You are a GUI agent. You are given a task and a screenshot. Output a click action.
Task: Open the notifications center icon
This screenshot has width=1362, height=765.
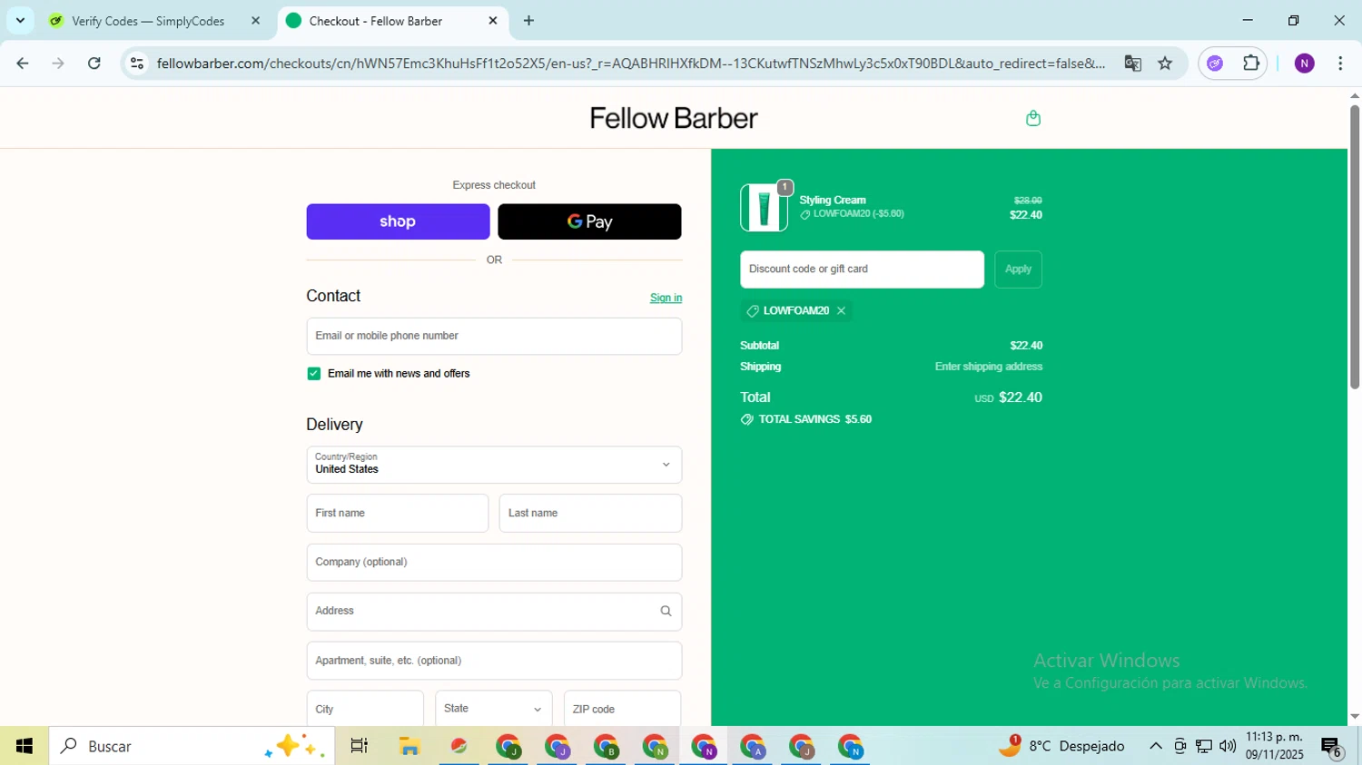point(1331,747)
